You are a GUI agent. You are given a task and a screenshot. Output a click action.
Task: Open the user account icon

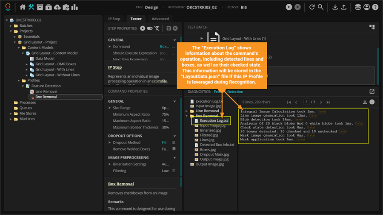pyautogui.click(x=367, y=7)
